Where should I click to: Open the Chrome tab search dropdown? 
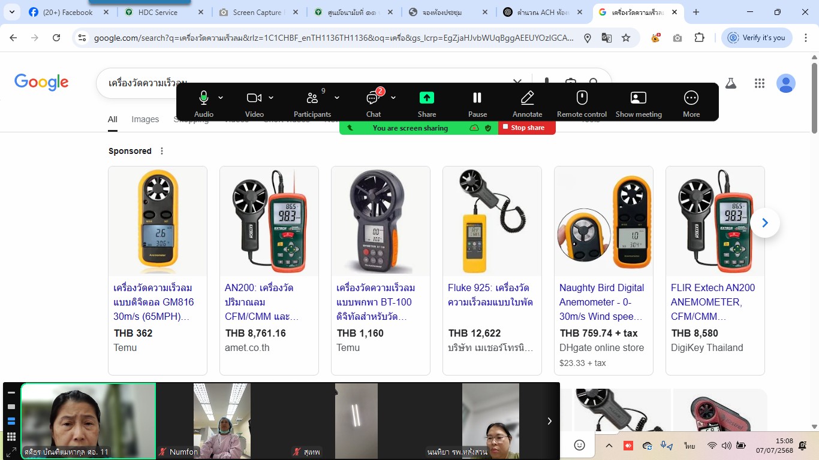click(x=12, y=12)
